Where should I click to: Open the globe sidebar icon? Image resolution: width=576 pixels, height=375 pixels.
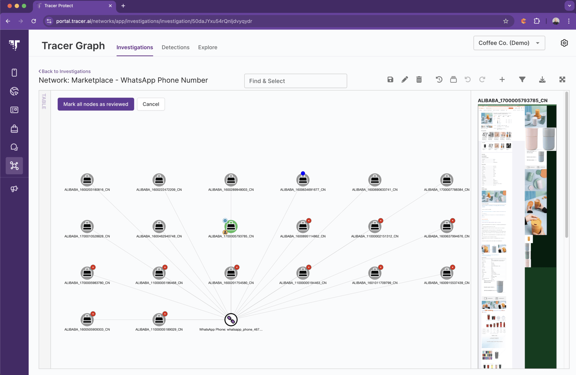14,91
